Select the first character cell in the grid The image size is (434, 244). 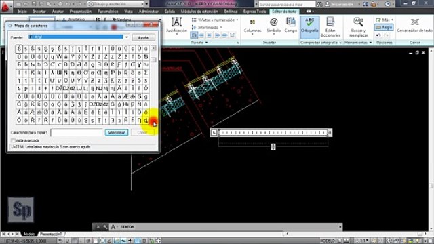point(19,49)
